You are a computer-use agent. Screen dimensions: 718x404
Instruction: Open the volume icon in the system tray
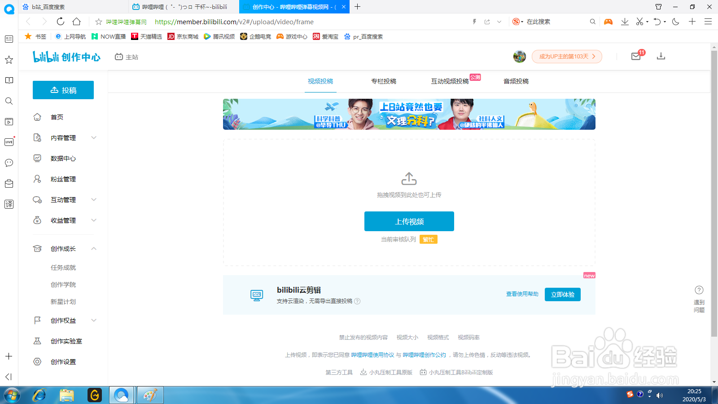659,395
